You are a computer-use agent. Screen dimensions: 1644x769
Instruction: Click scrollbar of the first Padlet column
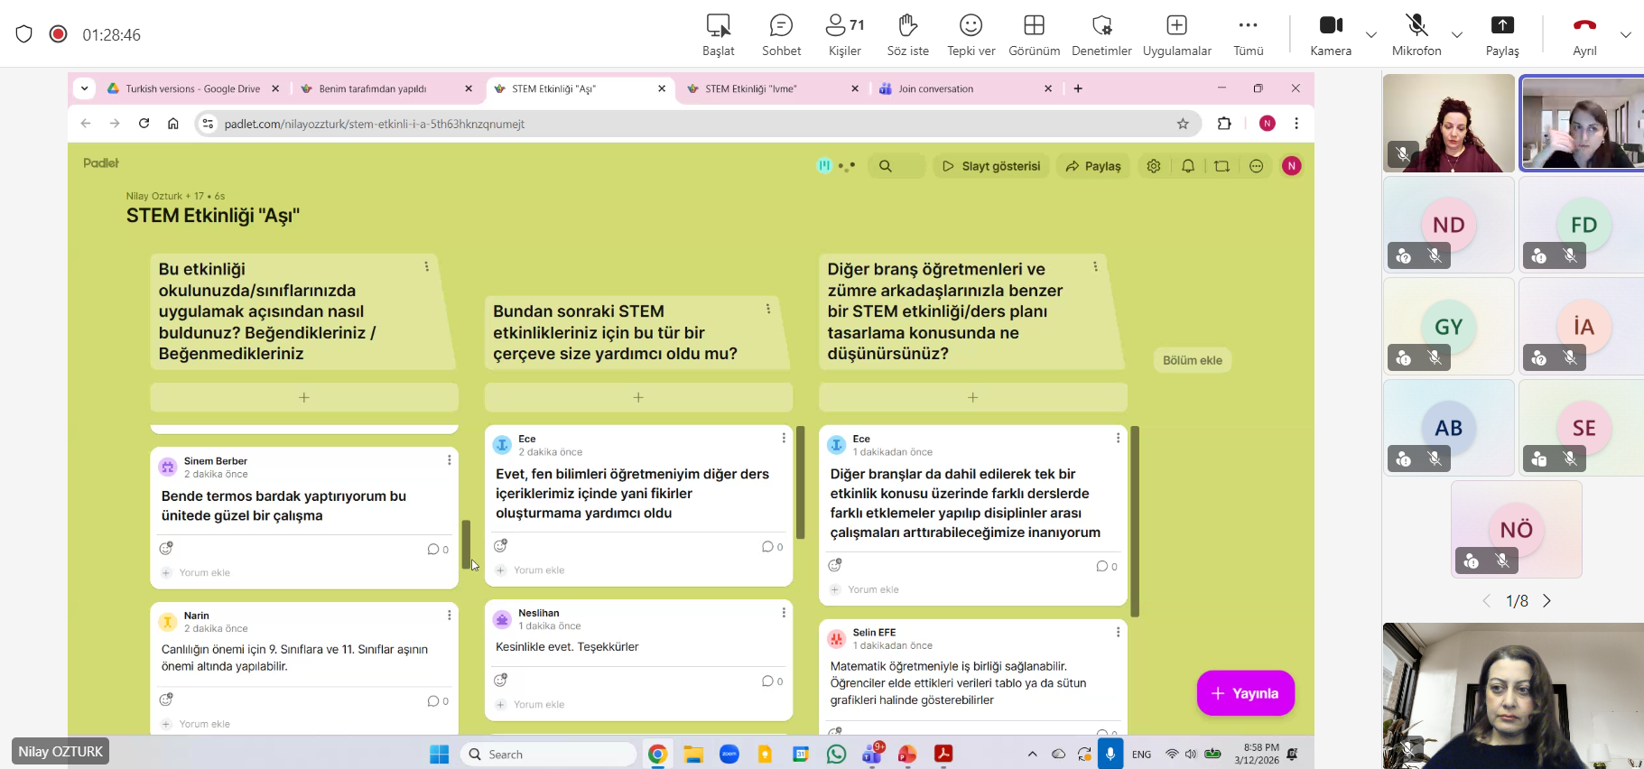tap(466, 544)
